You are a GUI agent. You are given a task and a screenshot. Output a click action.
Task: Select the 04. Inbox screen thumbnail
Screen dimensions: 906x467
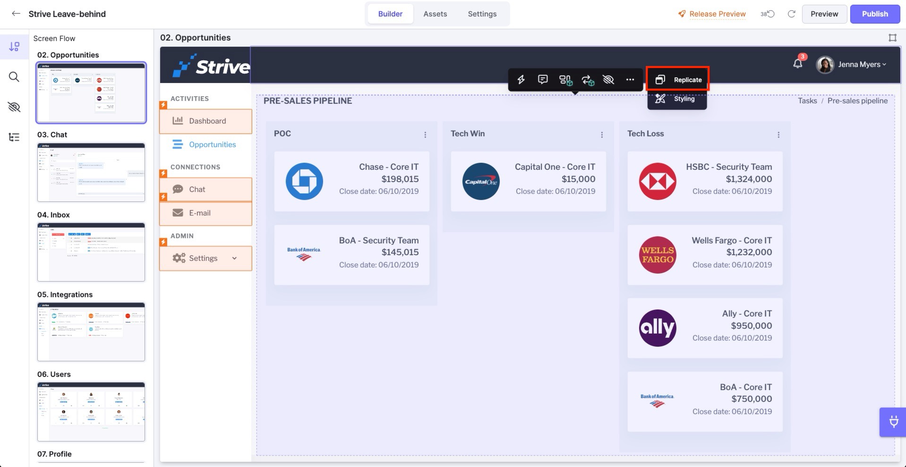[x=91, y=252]
